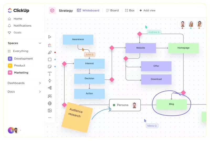Collapse the Spaces section chevron
This screenshot has height=141, width=210.
point(40,43)
